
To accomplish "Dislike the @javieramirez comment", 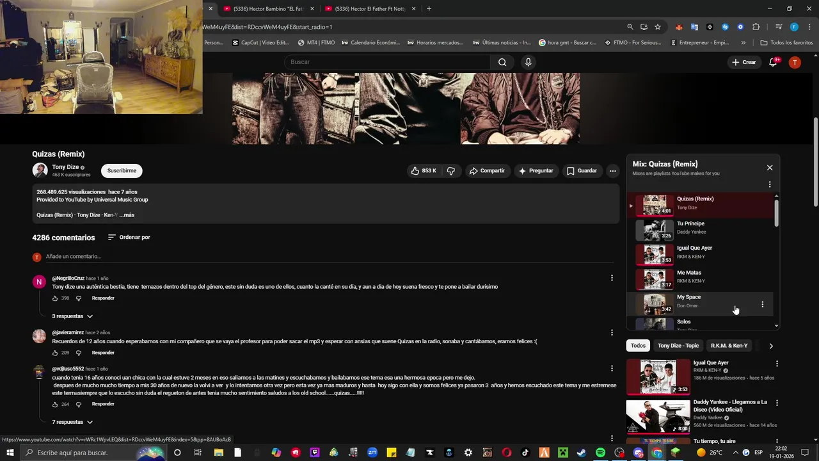I will (79, 353).
